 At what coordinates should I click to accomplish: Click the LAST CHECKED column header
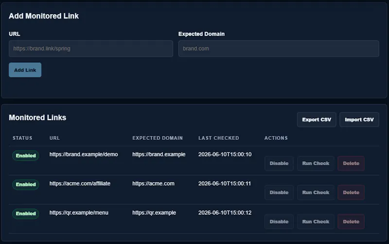218,138
